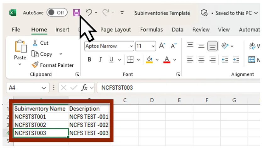The width and height of the screenshot is (263, 149).
Task: Open the Name Box dropdown arrow
Action: [x=43, y=88]
